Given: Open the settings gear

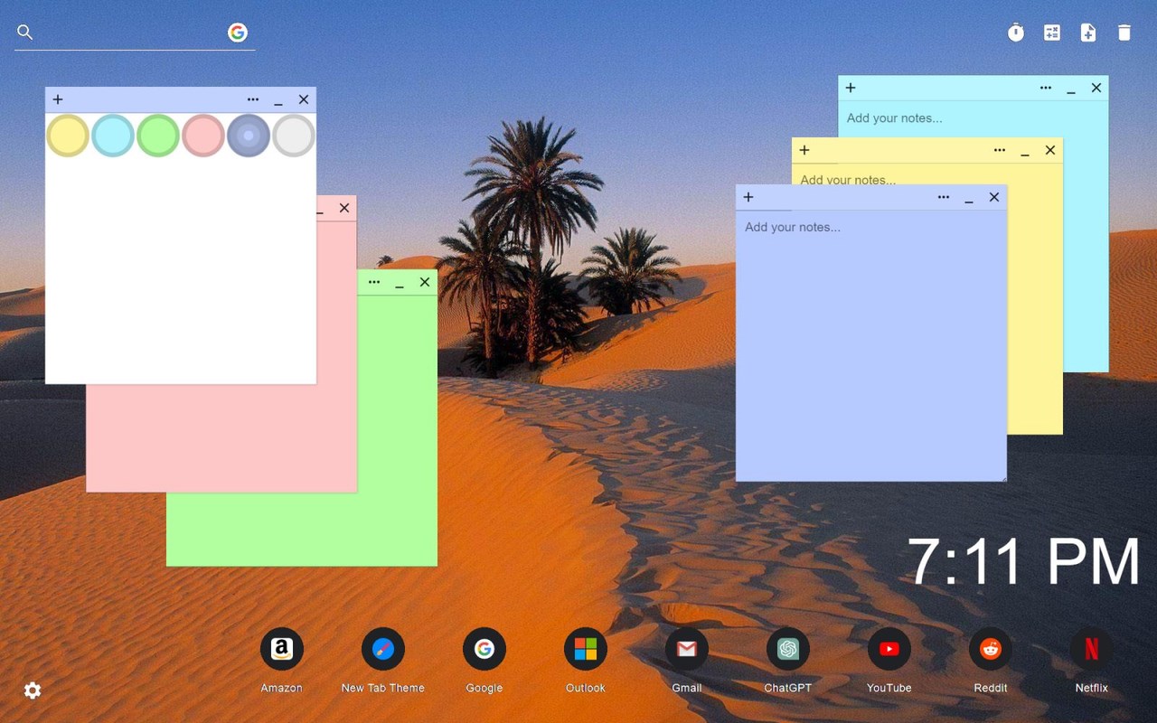Looking at the screenshot, I should (x=33, y=690).
